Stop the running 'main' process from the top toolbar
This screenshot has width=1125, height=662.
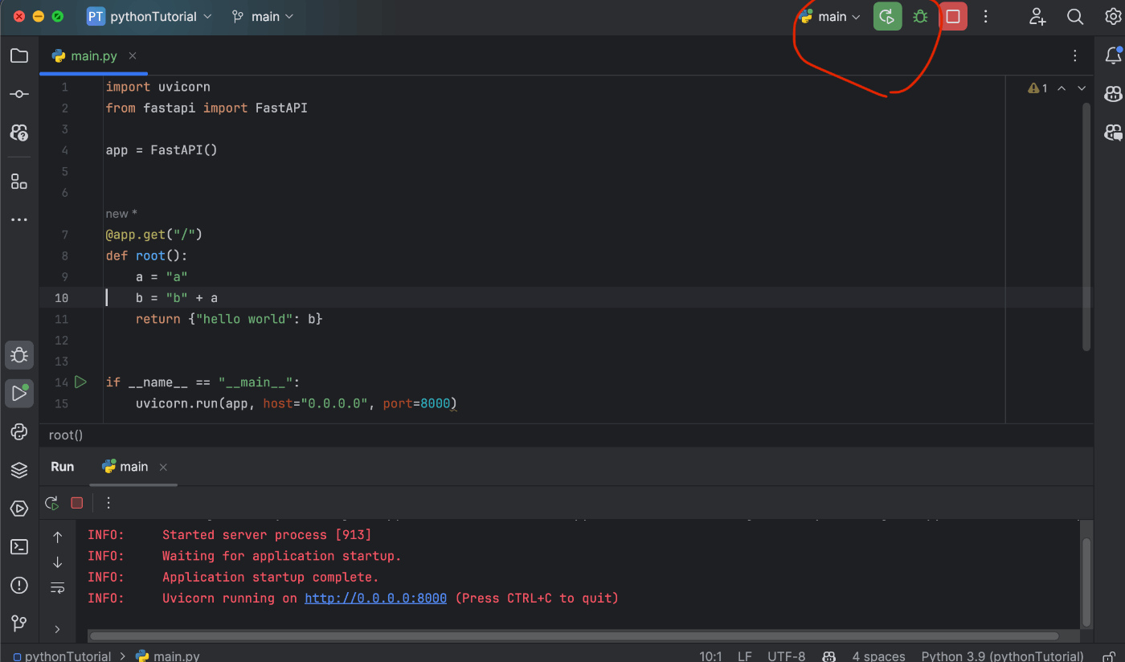tap(953, 16)
